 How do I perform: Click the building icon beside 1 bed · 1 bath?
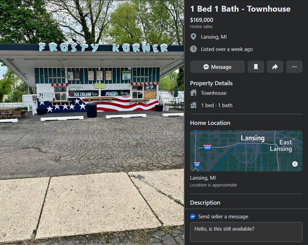pyautogui.click(x=193, y=105)
